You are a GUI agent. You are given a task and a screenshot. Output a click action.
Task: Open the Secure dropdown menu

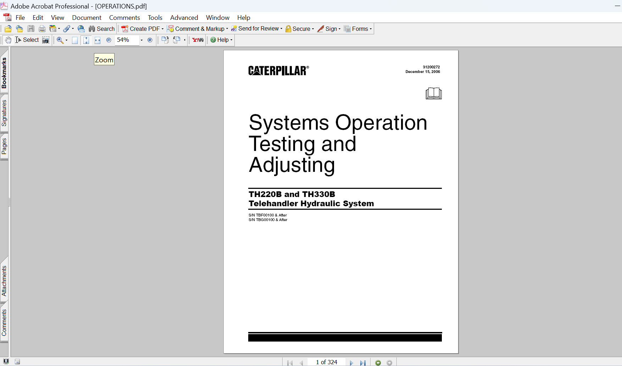tap(300, 29)
